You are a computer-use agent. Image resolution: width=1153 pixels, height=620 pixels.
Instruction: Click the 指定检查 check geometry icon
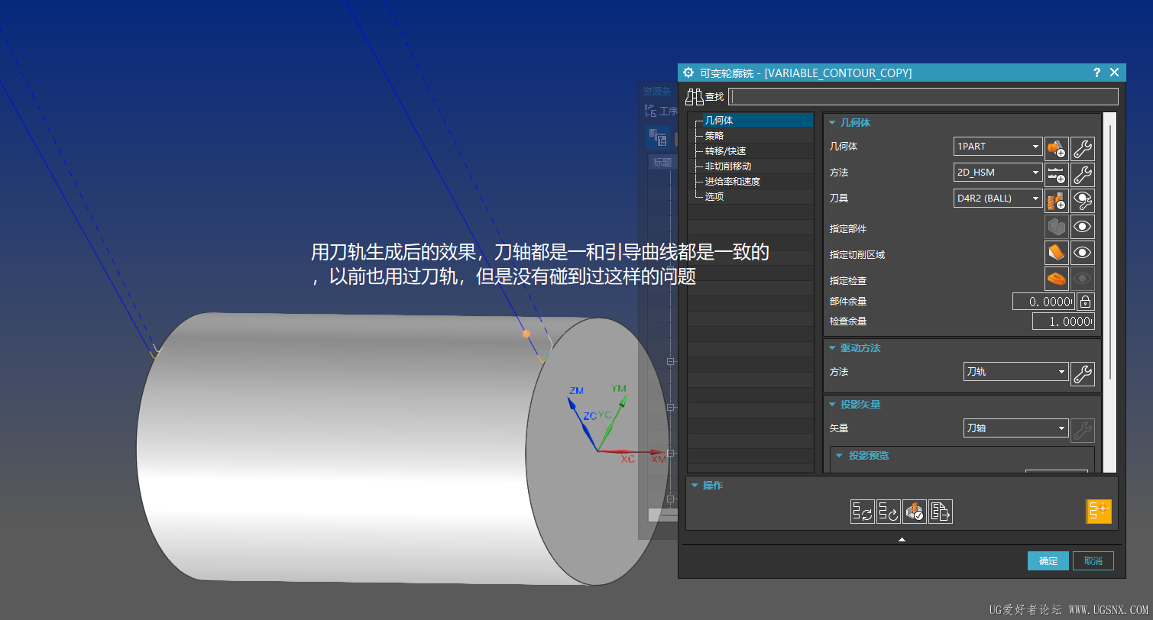[x=1056, y=279]
